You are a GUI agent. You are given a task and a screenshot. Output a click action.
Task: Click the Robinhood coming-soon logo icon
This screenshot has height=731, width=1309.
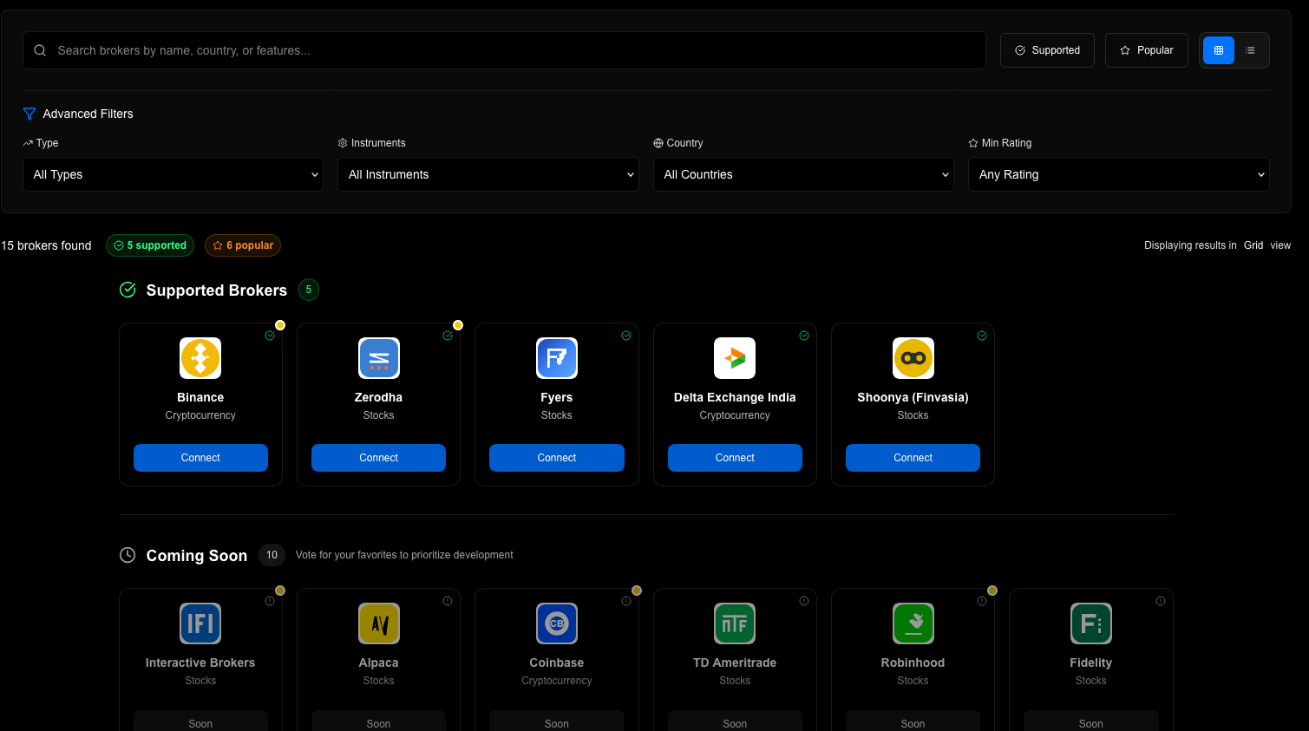913,623
